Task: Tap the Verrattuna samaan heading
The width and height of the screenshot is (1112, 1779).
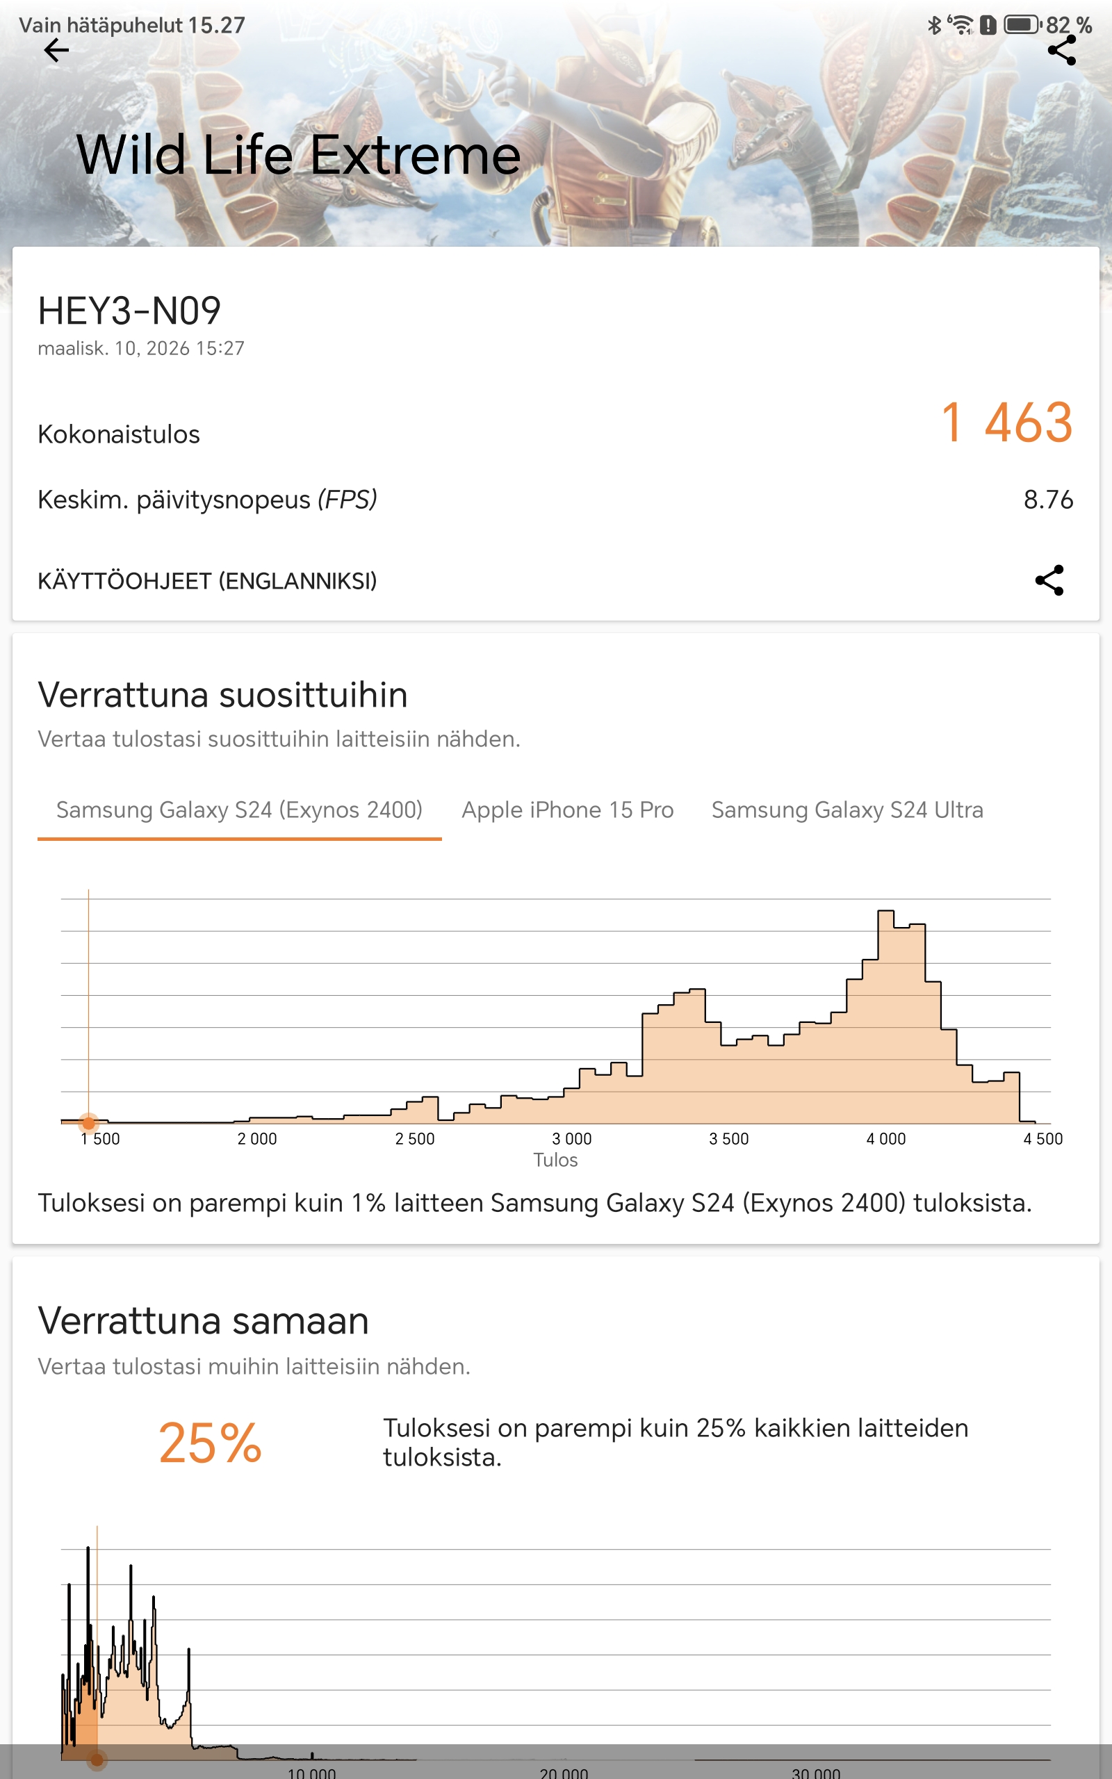Action: tap(203, 1320)
